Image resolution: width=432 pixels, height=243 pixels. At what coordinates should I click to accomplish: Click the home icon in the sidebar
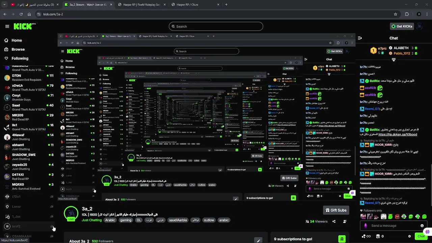click(x=6, y=40)
